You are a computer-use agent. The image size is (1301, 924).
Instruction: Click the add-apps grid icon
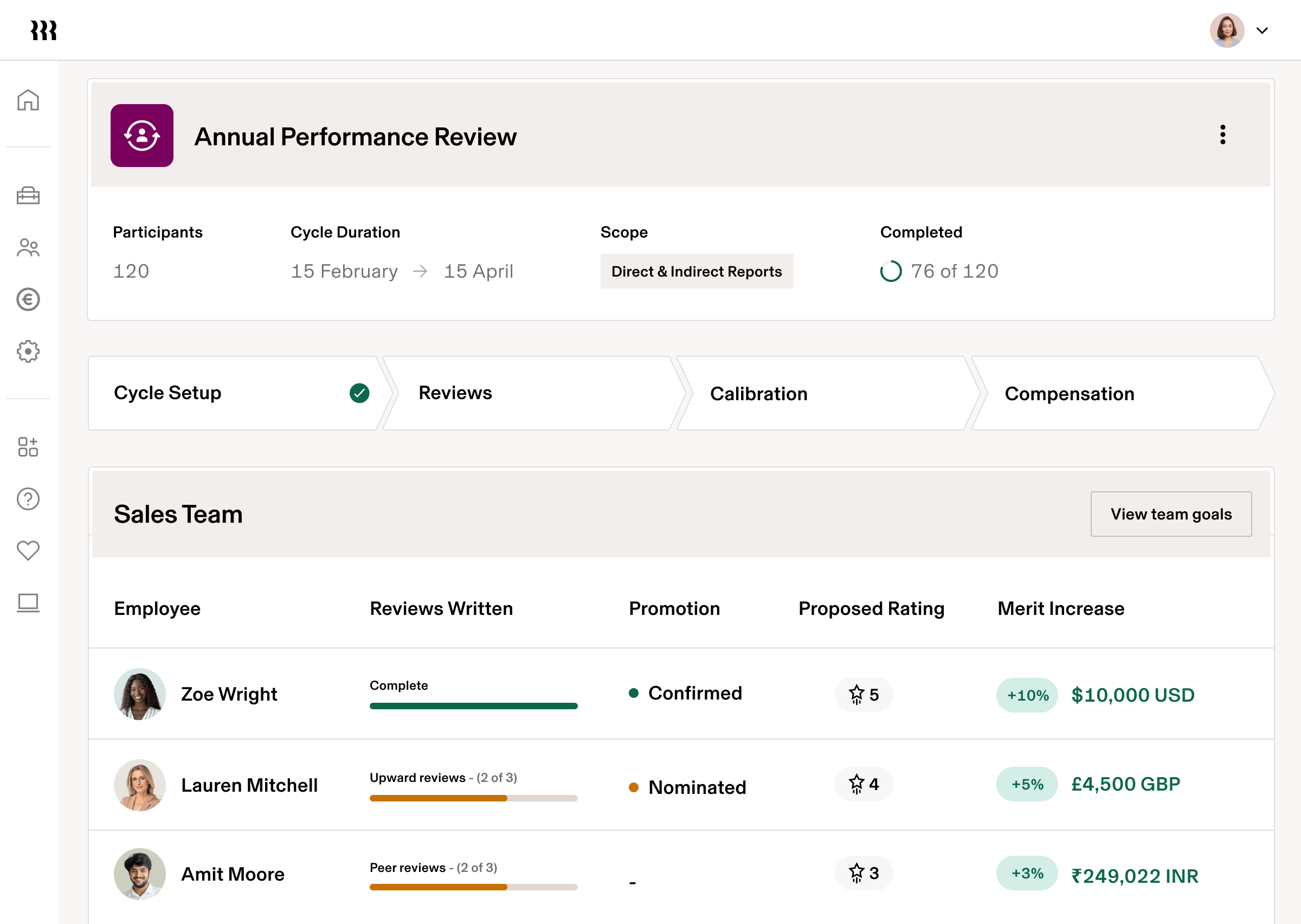click(x=28, y=447)
